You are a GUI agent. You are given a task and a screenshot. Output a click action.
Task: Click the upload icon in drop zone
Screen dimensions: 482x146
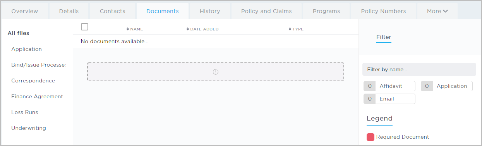pyautogui.click(x=216, y=72)
